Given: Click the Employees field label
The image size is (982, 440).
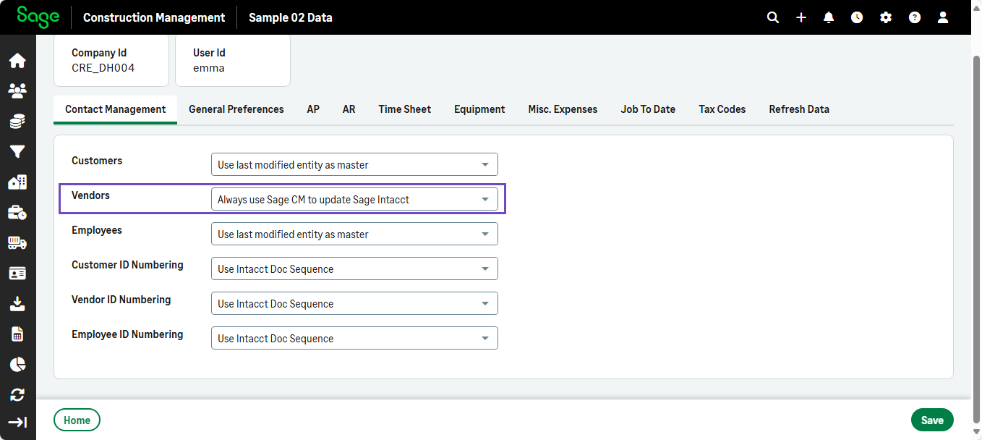Looking at the screenshot, I should 97,230.
